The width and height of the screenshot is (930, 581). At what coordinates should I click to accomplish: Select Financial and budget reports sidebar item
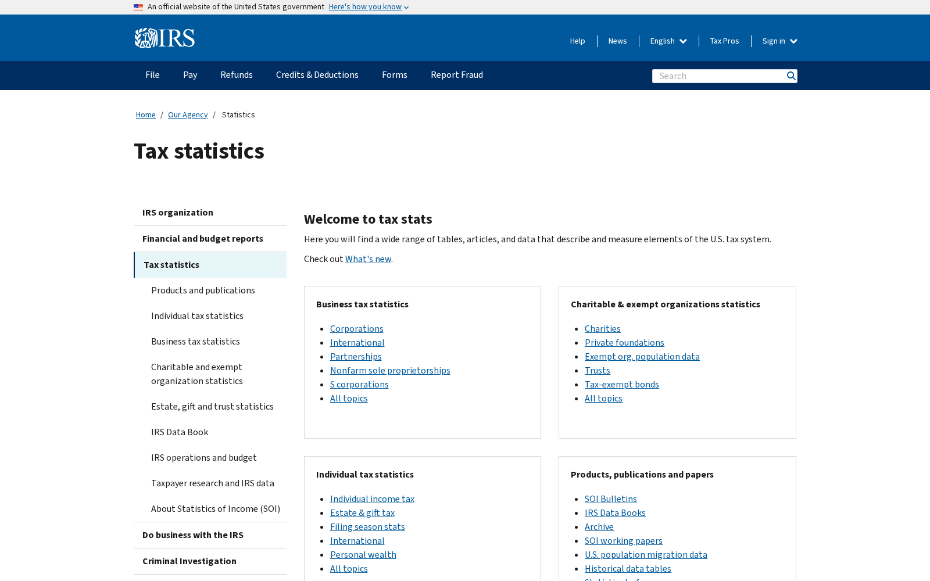(x=210, y=239)
